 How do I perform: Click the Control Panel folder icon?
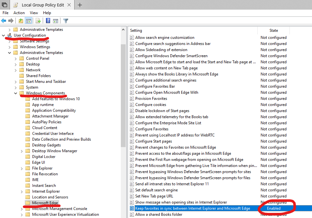click(22, 58)
